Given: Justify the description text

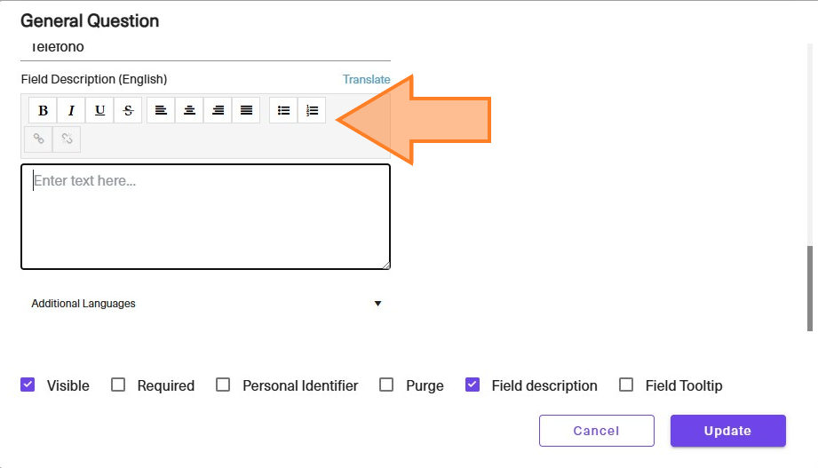Looking at the screenshot, I should [x=246, y=110].
